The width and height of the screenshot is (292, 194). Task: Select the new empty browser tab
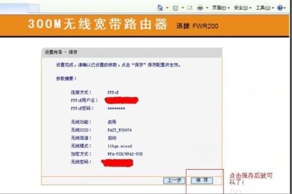[x=34, y=8]
